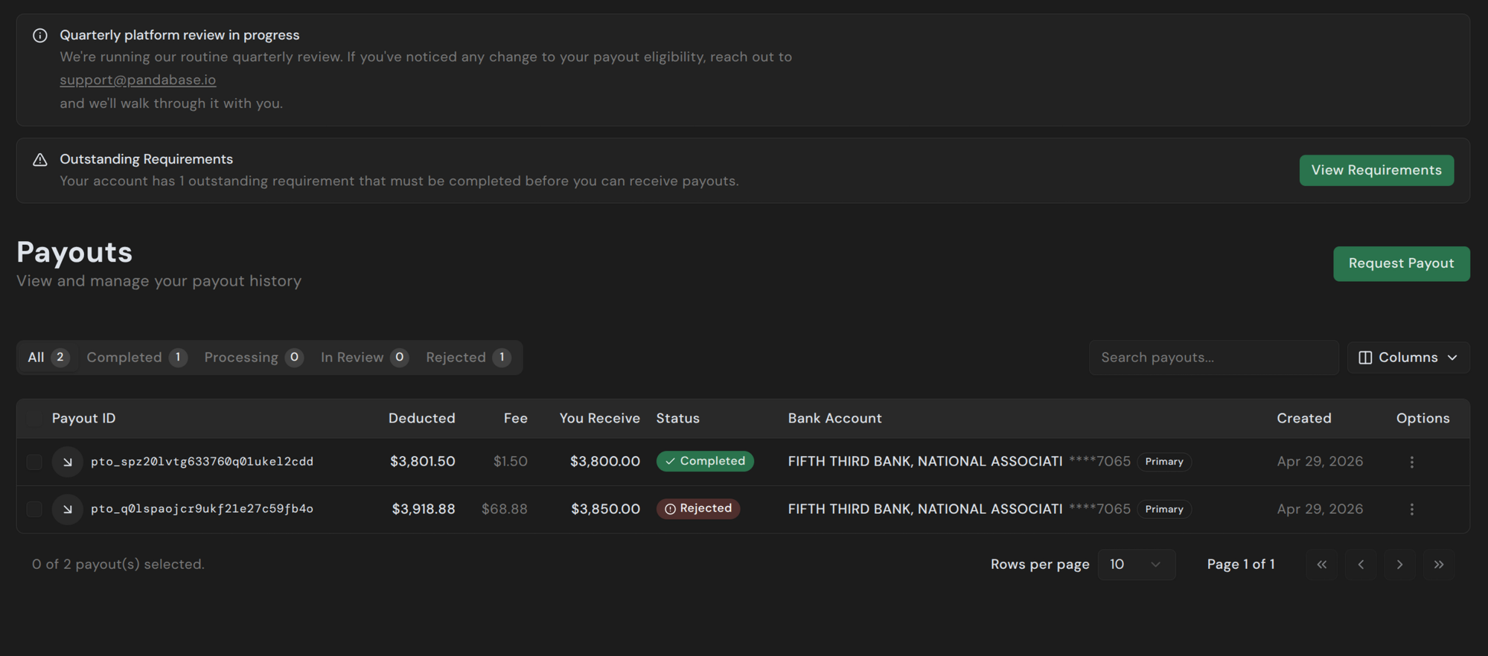Viewport: 1488px width, 656px height.
Task: Select checkbox for payout pto_spz20lvtg633760q01ukel2cdd
Action: point(34,462)
